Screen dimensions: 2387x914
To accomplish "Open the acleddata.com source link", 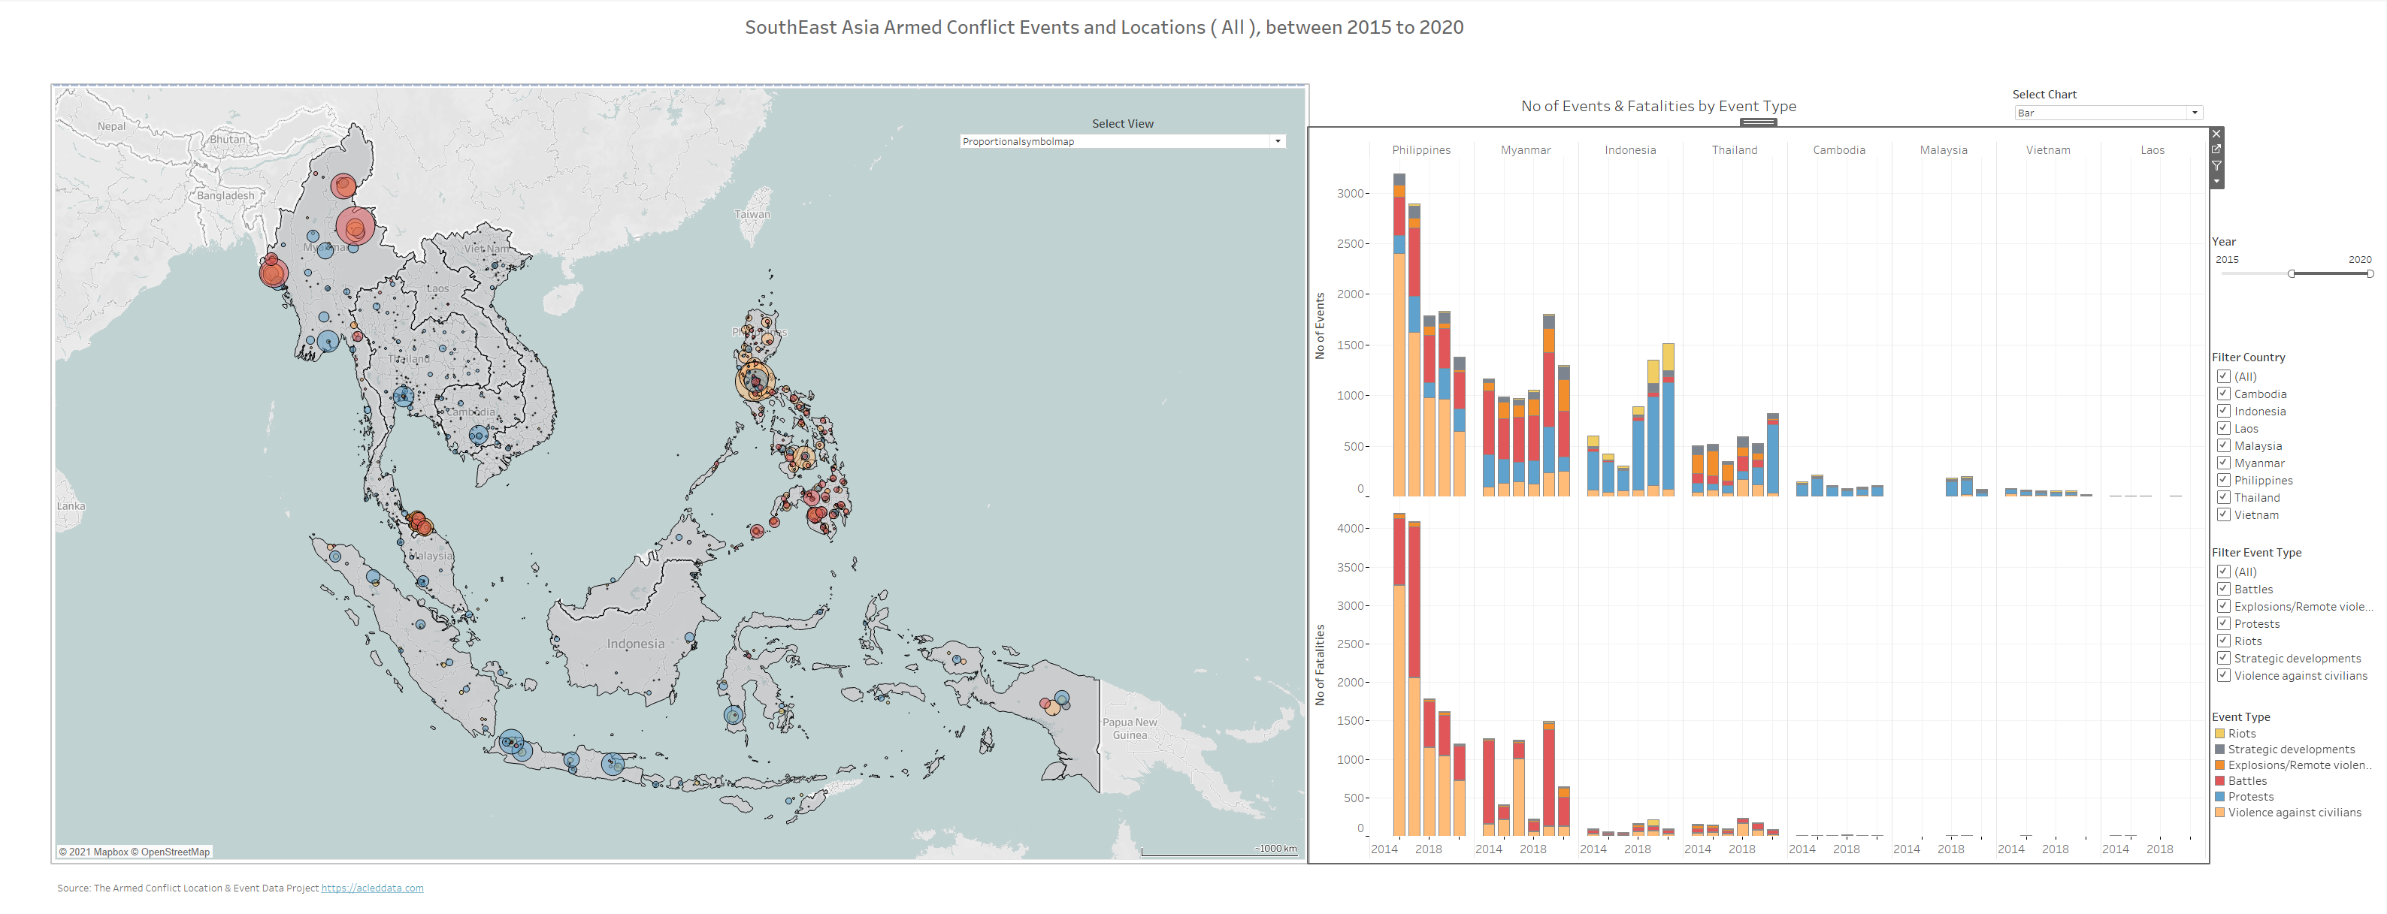I will (371, 888).
